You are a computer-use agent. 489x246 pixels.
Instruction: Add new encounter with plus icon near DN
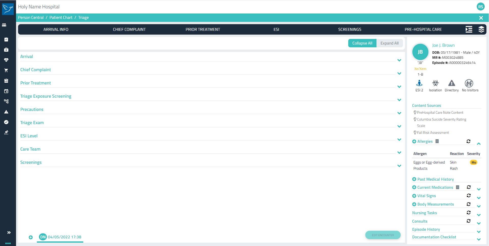(x=31, y=237)
